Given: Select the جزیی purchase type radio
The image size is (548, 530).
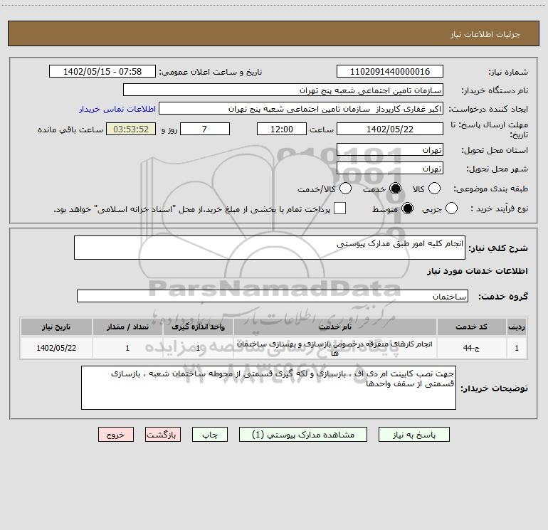Looking at the screenshot, I should point(451,208).
